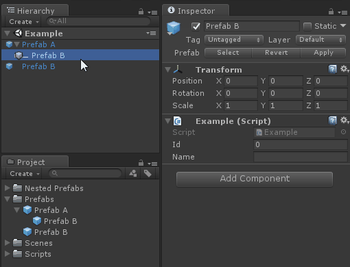Toggle the Prefab B active checkbox
The width and height of the screenshot is (350, 267).
coord(196,26)
